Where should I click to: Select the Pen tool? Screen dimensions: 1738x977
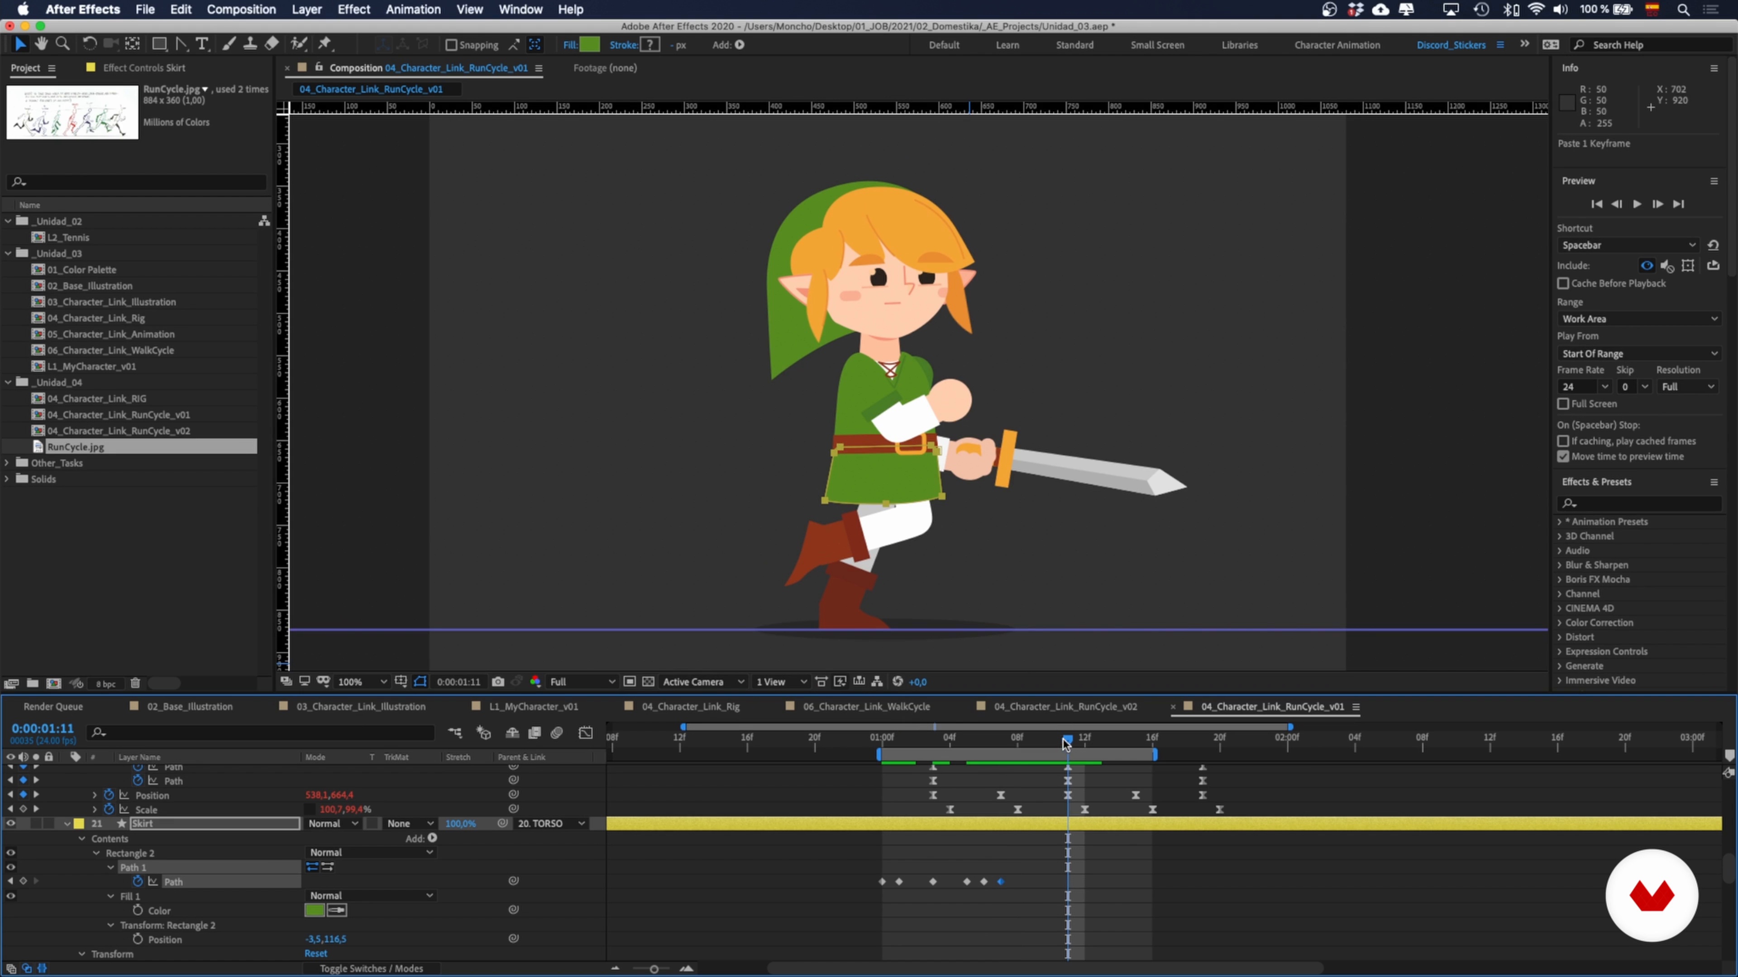[x=181, y=44]
